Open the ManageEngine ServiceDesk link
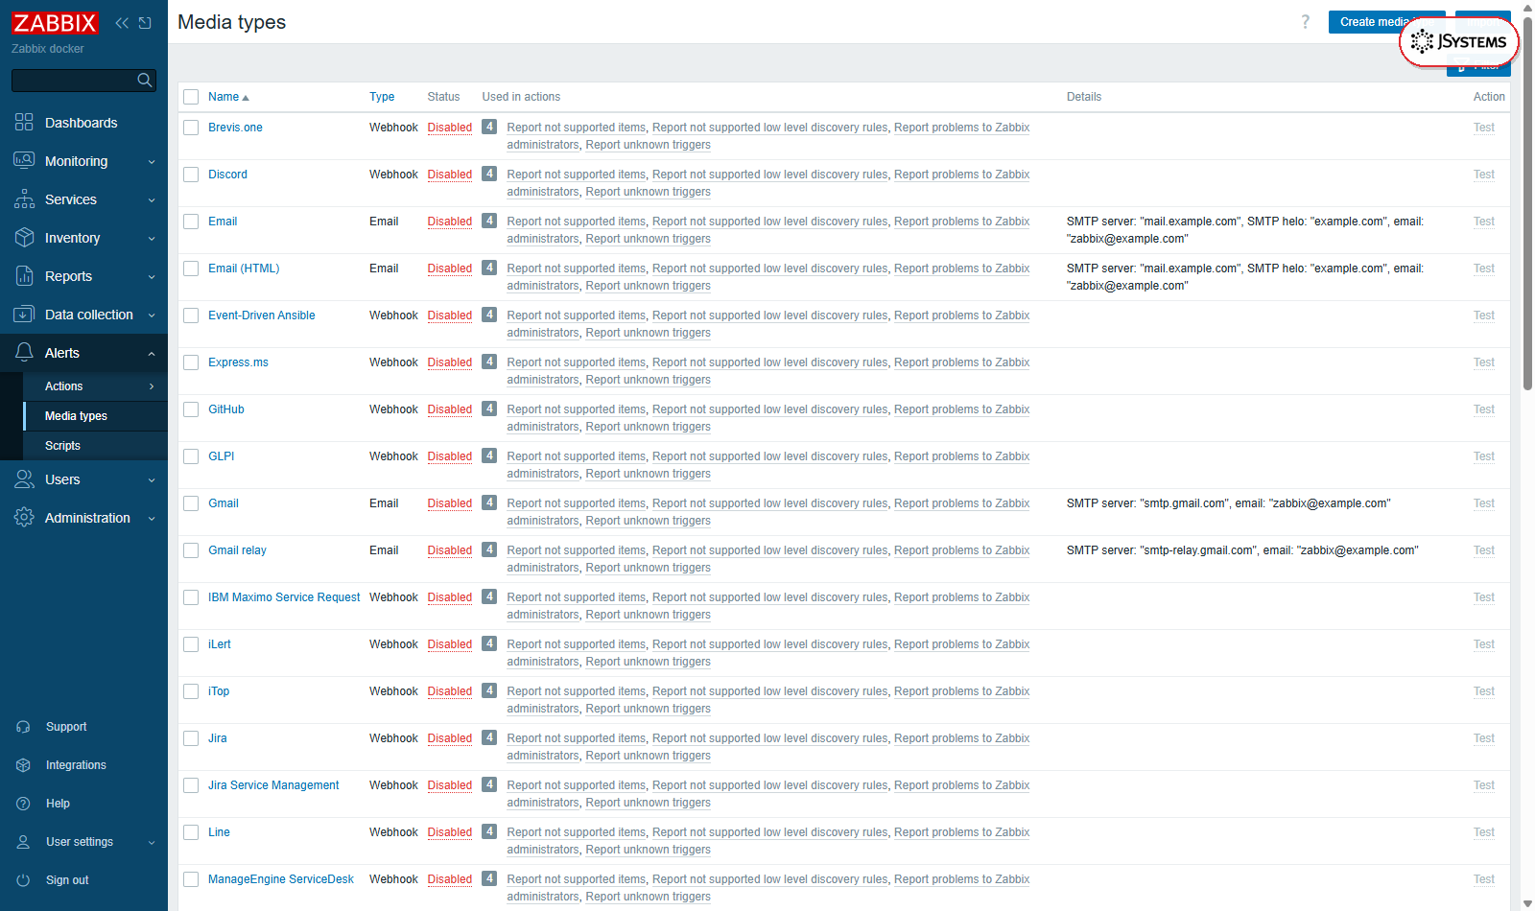1535x911 pixels. coord(281,879)
